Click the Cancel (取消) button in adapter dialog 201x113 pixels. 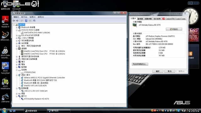click(170, 71)
